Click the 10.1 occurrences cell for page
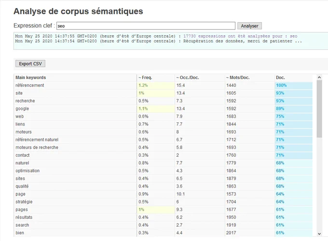Screen dimensions: 328x241 [200, 194]
